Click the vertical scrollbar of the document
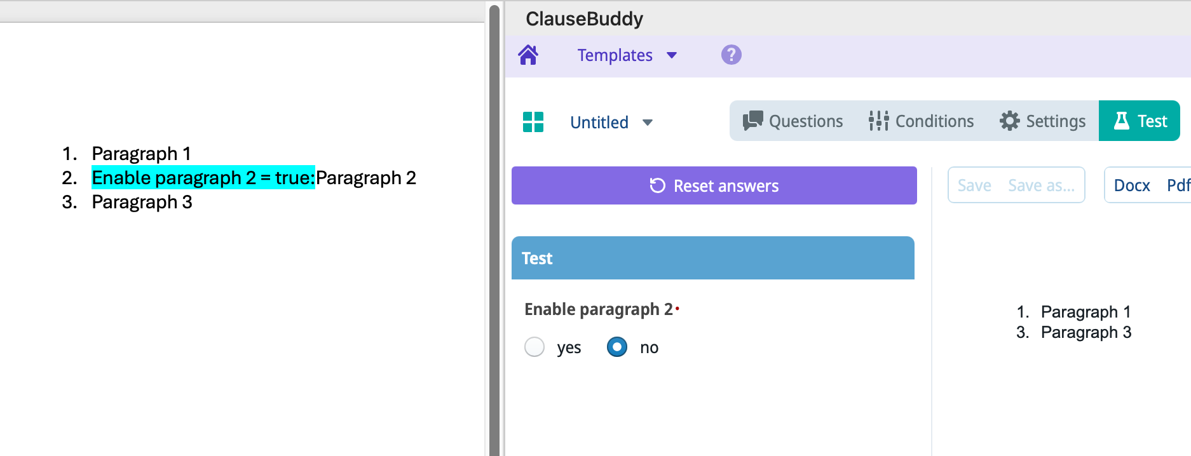 pyautogui.click(x=494, y=229)
